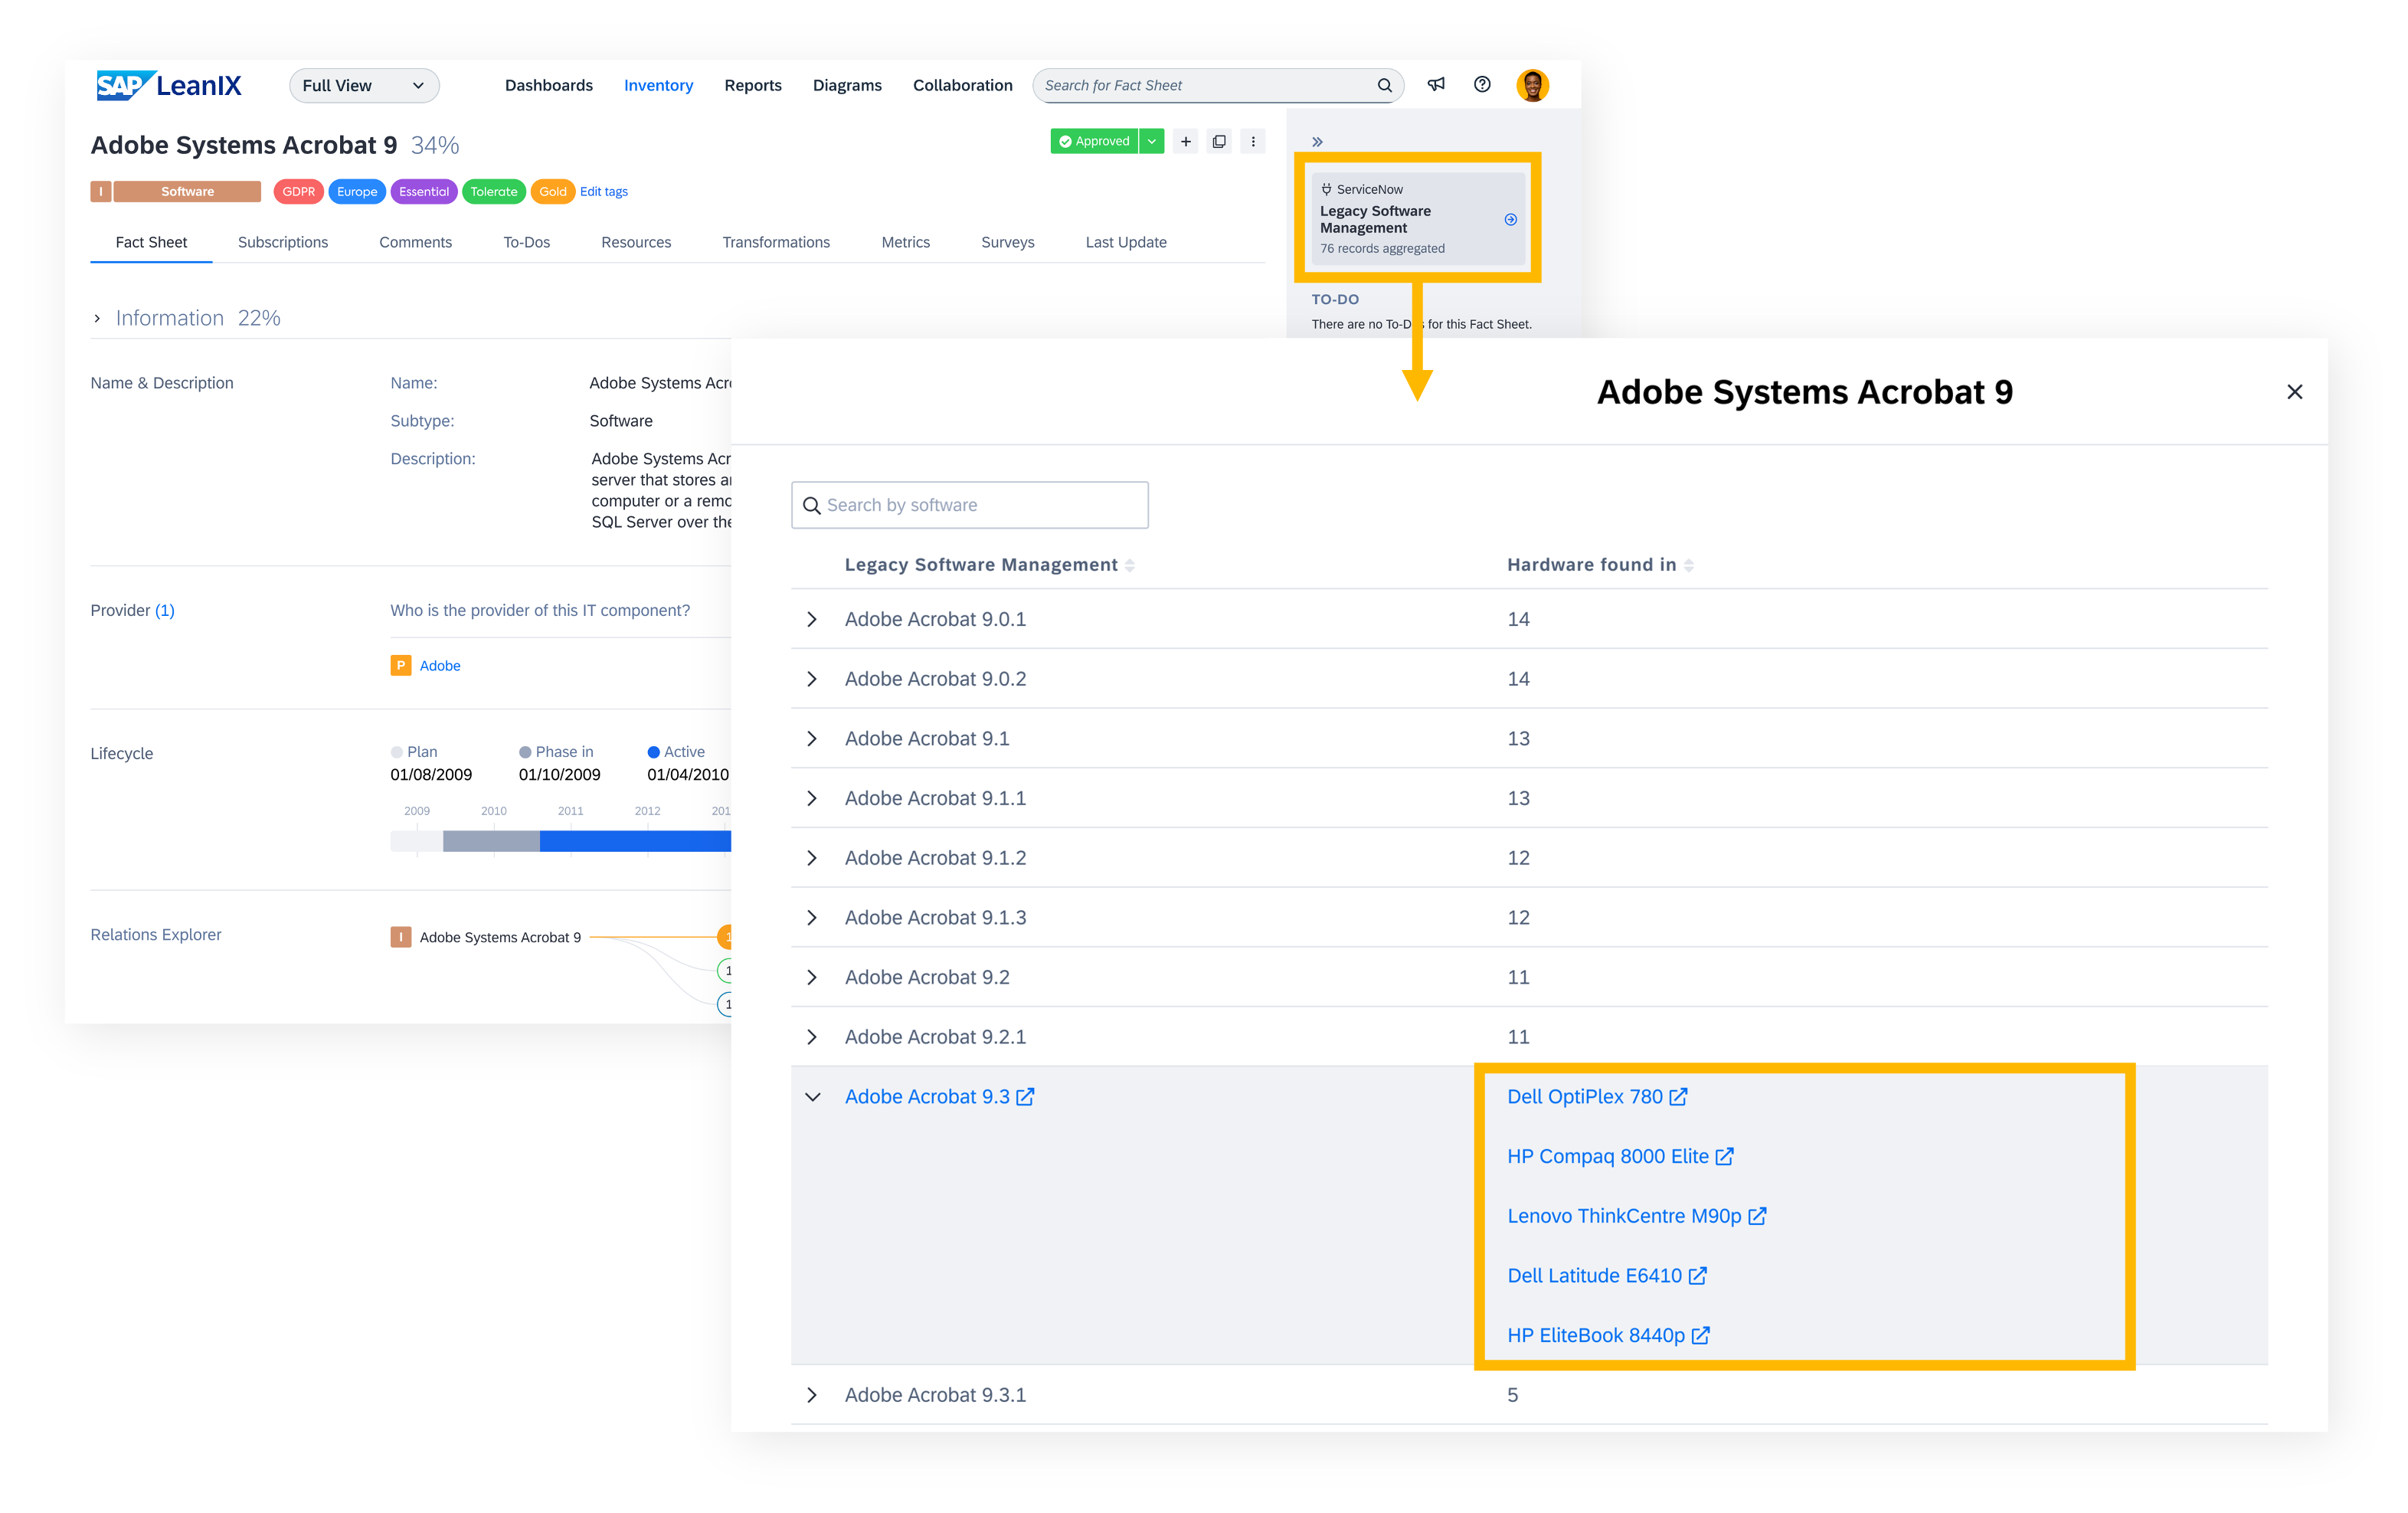Switch to the Fact Sheet tab
2408x1513 pixels.
151,242
